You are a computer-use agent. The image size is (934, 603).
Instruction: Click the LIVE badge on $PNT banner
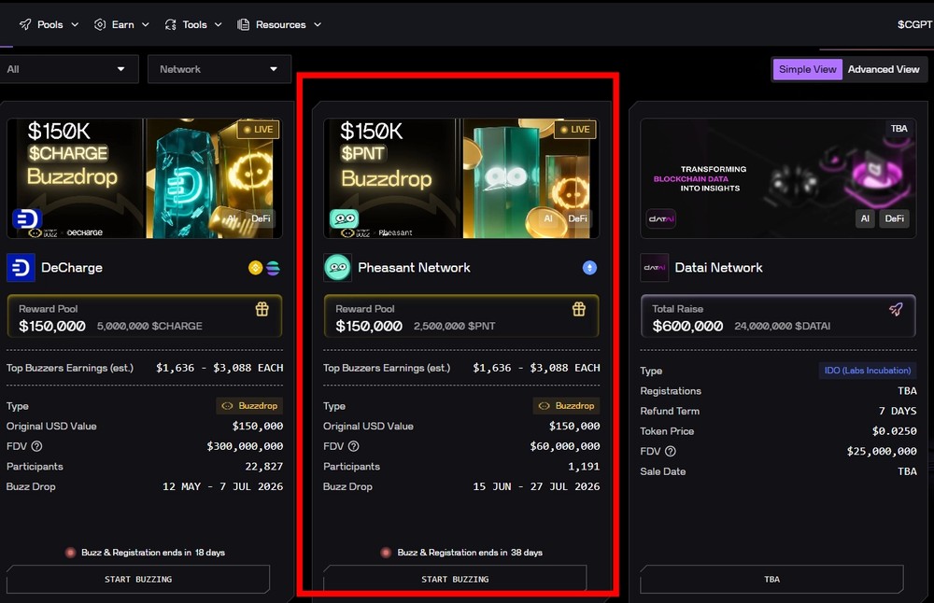[574, 129]
